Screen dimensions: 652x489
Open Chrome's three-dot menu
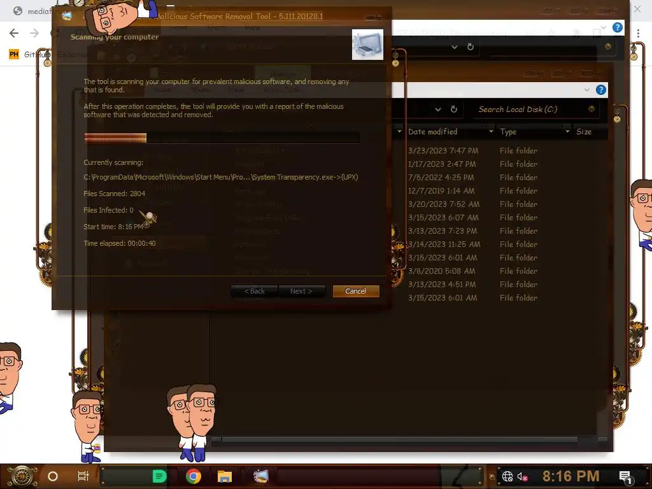pos(638,33)
